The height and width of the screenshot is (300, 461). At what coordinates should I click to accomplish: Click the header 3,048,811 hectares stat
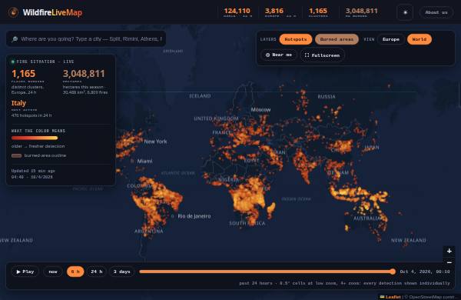click(361, 11)
